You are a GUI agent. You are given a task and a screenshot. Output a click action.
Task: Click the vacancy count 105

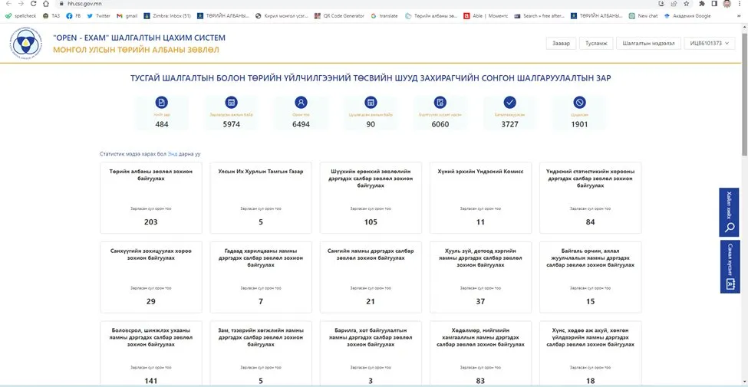(371, 221)
